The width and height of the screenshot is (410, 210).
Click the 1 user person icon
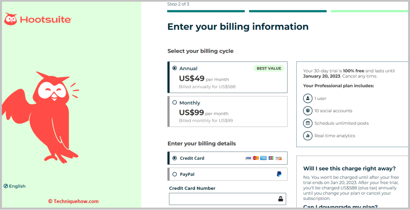[308, 99]
